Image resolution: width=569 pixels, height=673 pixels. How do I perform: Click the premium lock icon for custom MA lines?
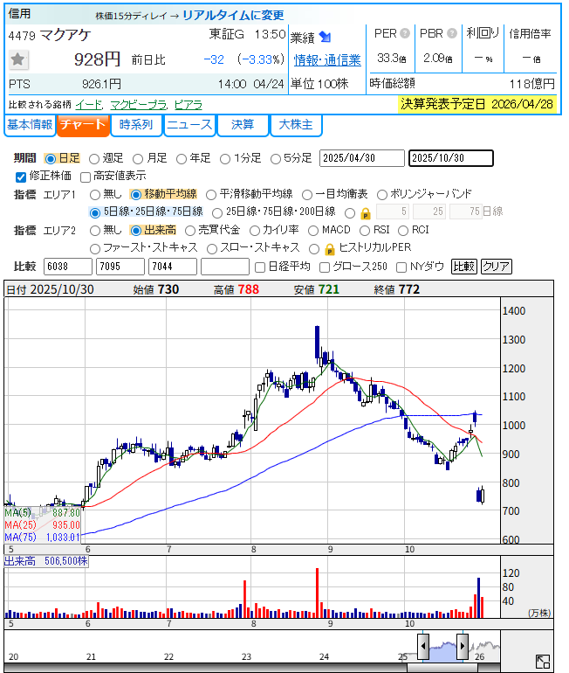tap(366, 213)
